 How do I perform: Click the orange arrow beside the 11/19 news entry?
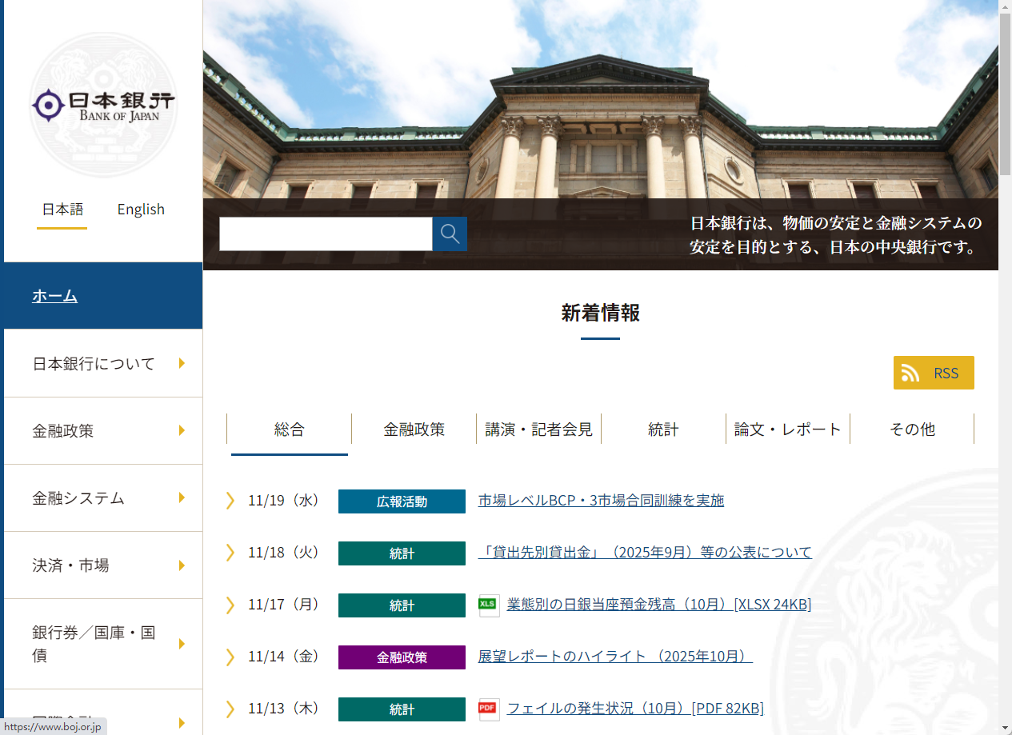(x=230, y=501)
